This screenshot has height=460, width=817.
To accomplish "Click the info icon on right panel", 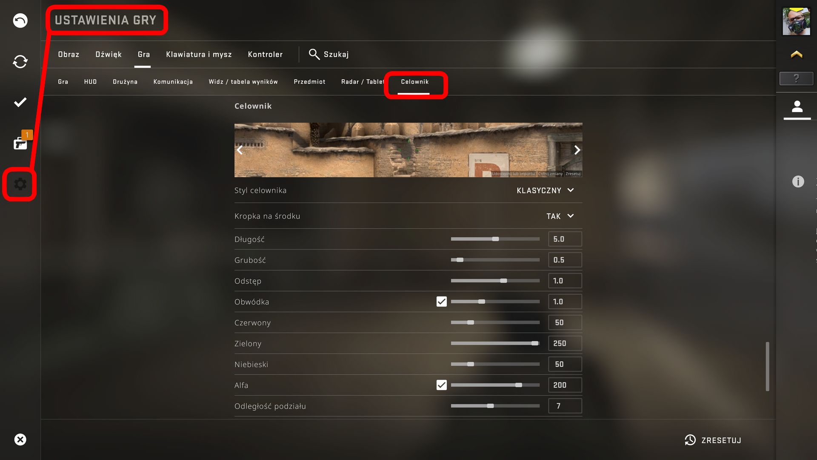I will click(x=798, y=181).
